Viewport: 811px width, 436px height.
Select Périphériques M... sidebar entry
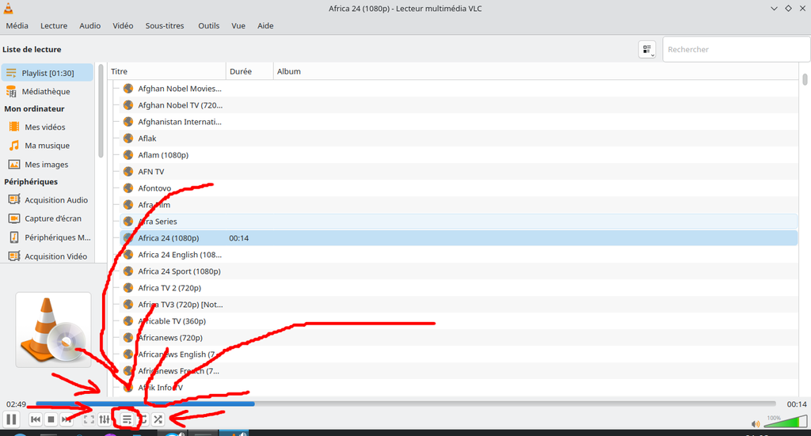[48, 237]
